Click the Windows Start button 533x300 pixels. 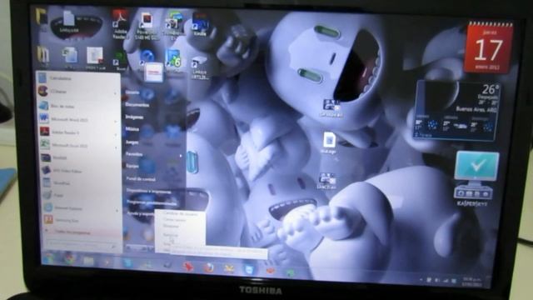click(48, 259)
